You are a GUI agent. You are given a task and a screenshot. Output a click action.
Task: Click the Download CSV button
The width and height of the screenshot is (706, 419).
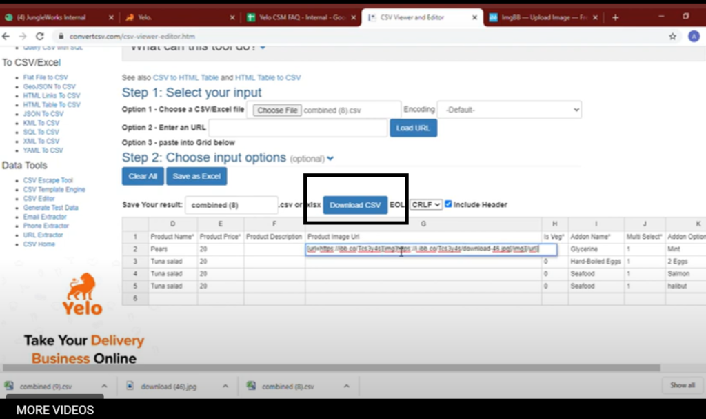(354, 205)
